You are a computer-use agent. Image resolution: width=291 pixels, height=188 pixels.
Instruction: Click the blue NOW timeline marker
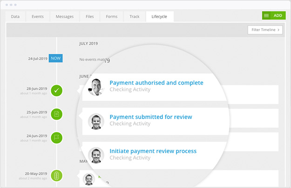tap(55, 59)
